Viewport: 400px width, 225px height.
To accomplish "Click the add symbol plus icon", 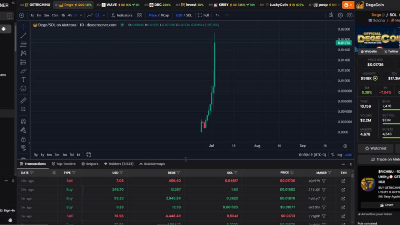I will (22, 15).
